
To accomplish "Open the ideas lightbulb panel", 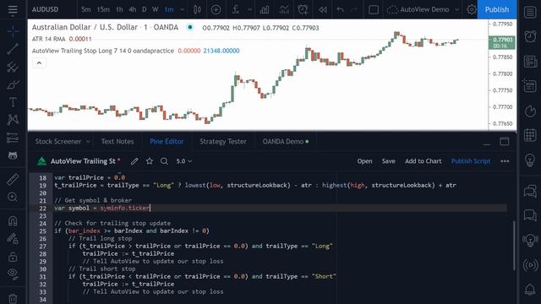I will point(530,160).
